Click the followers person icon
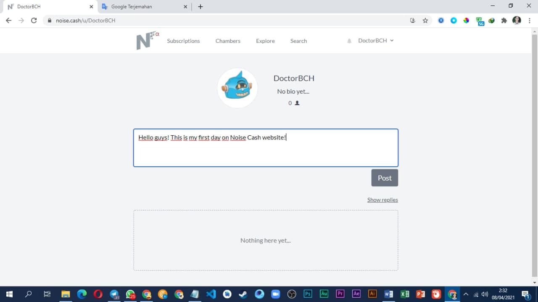 (x=297, y=103)
